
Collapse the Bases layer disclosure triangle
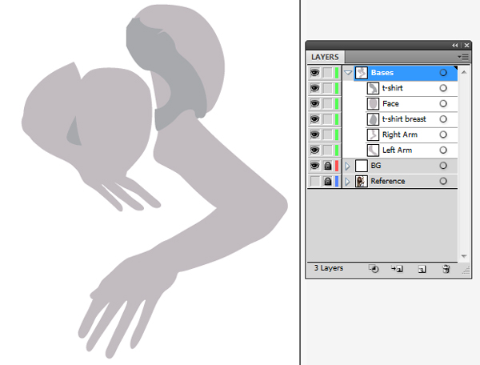click(348, 73)
